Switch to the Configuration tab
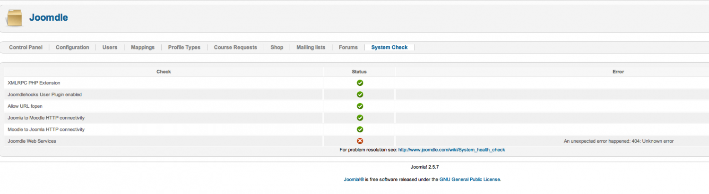The image size is (709, 194). 72,48
